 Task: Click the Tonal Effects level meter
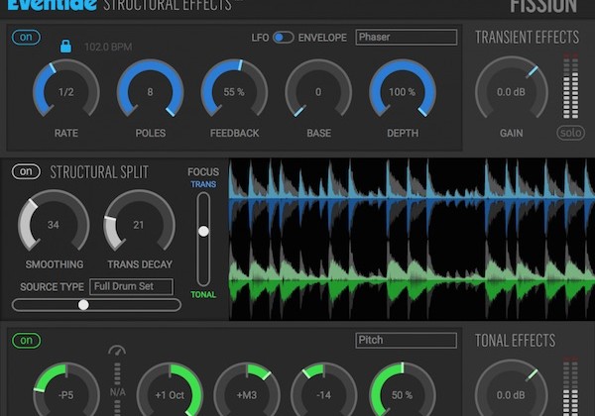(570, 385)
